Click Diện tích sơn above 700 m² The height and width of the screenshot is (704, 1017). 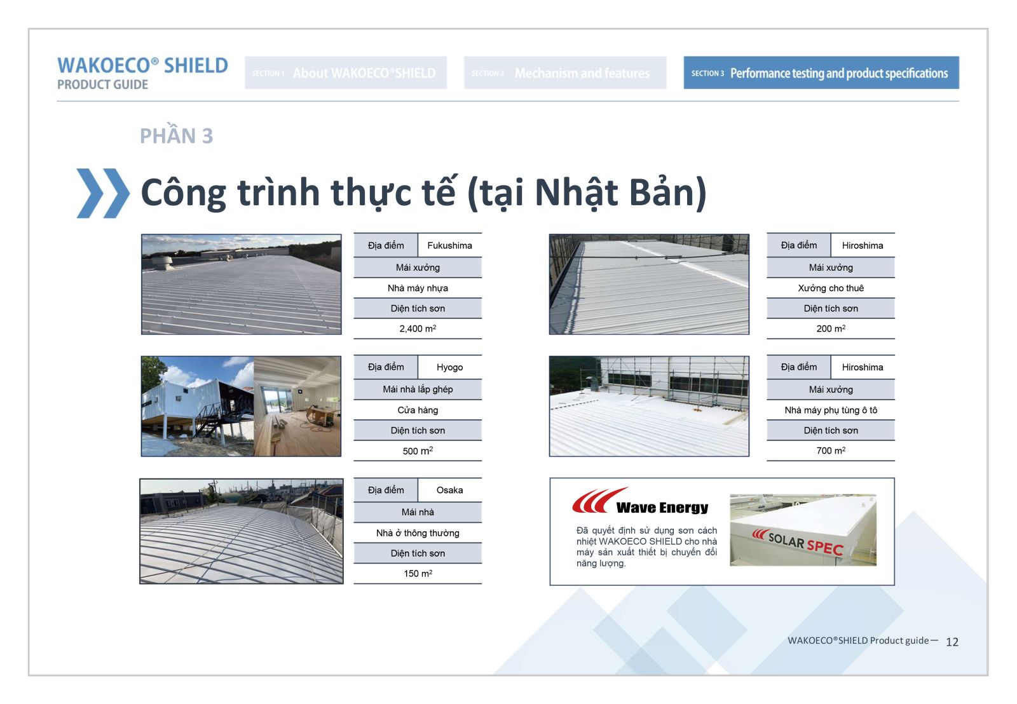[x=831, y=430]
